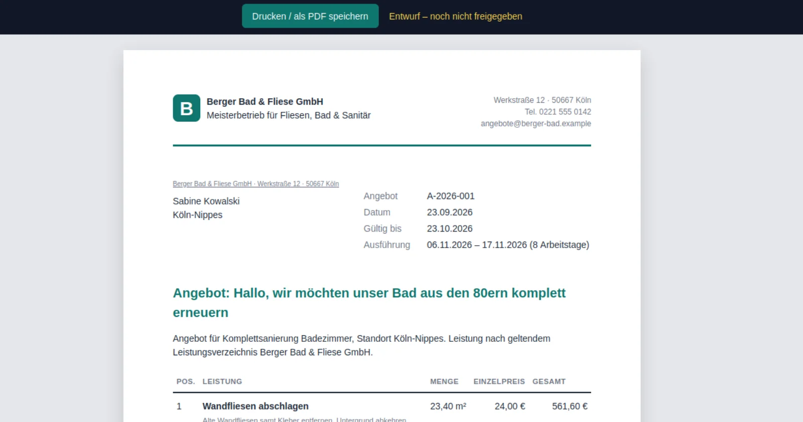Image resolution: width=803 pixels, height=422 pixels.
Task: Click the line total 561,60 €
Action: [x=570, y=406]
